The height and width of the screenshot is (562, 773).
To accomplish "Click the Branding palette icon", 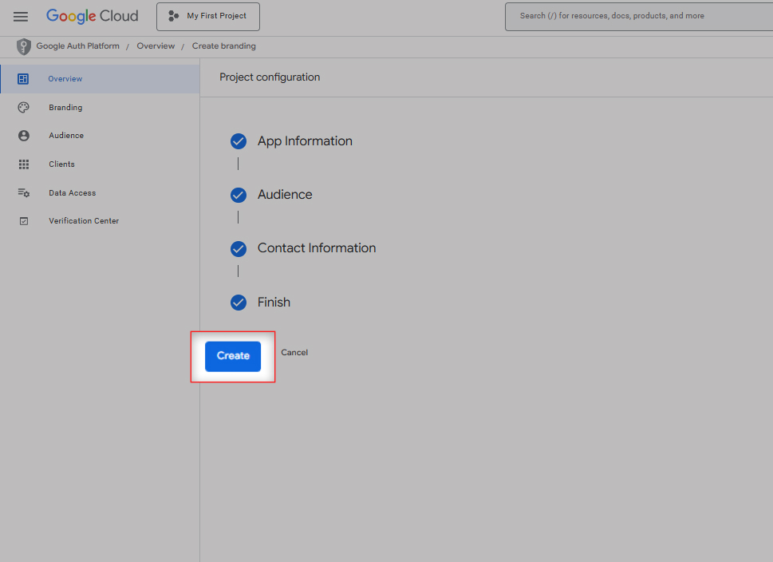I will coord(23,108).
